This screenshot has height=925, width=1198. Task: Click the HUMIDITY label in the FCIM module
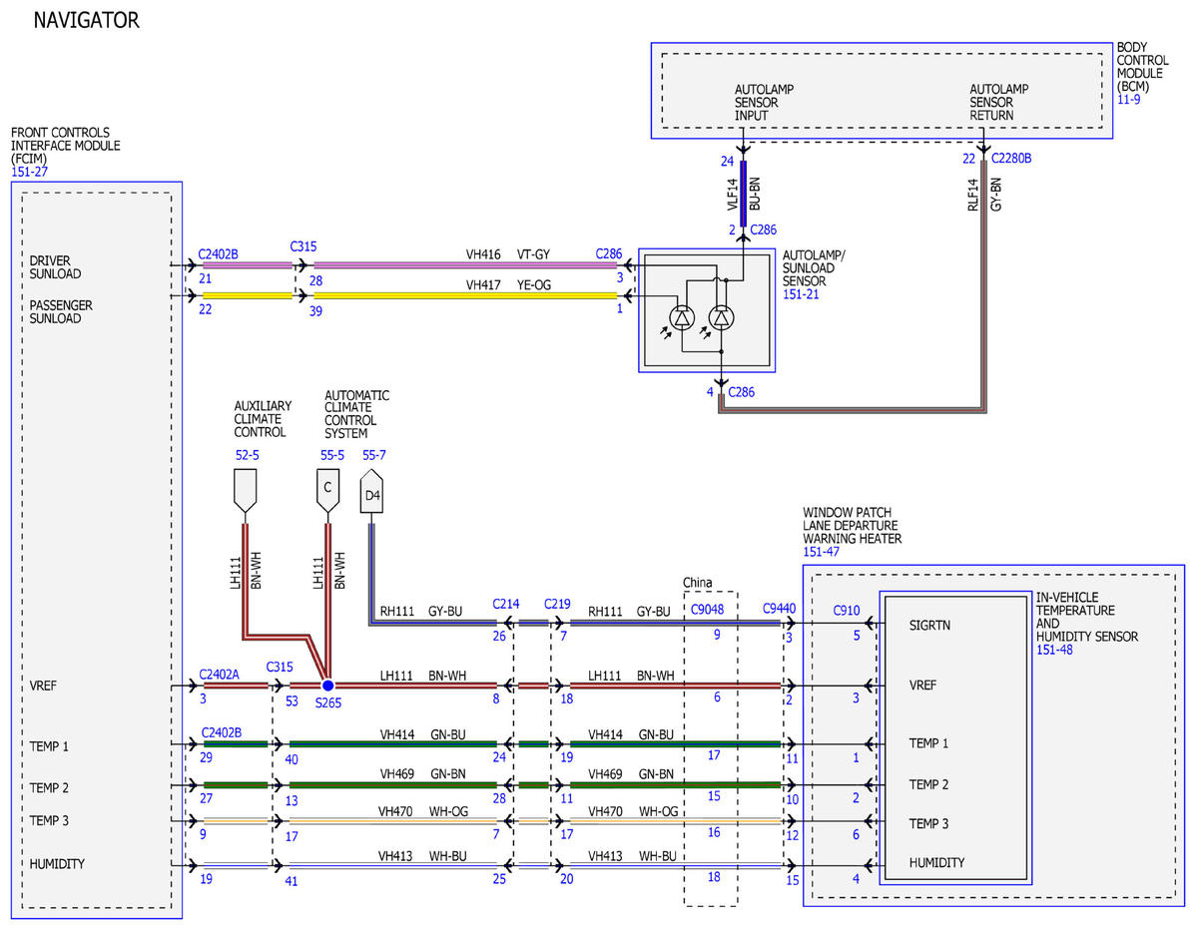[x=57, y=864]
